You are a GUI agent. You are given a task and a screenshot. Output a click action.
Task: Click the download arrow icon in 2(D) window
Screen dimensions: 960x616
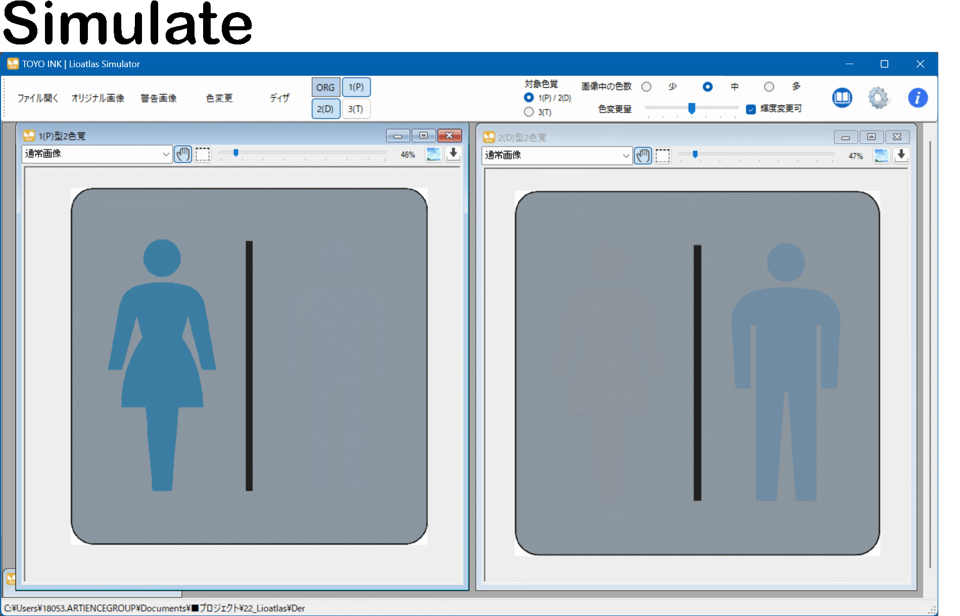901,156
